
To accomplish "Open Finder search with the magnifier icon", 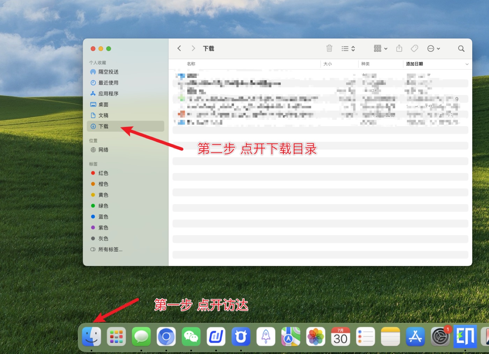I will 461,49.
